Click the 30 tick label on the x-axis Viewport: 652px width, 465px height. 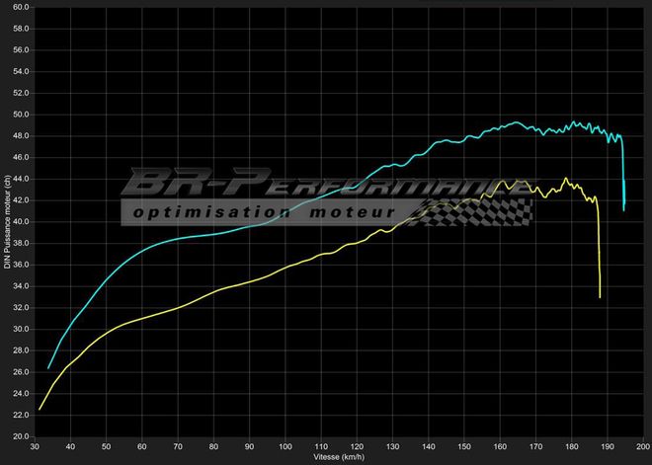(35, 447)
